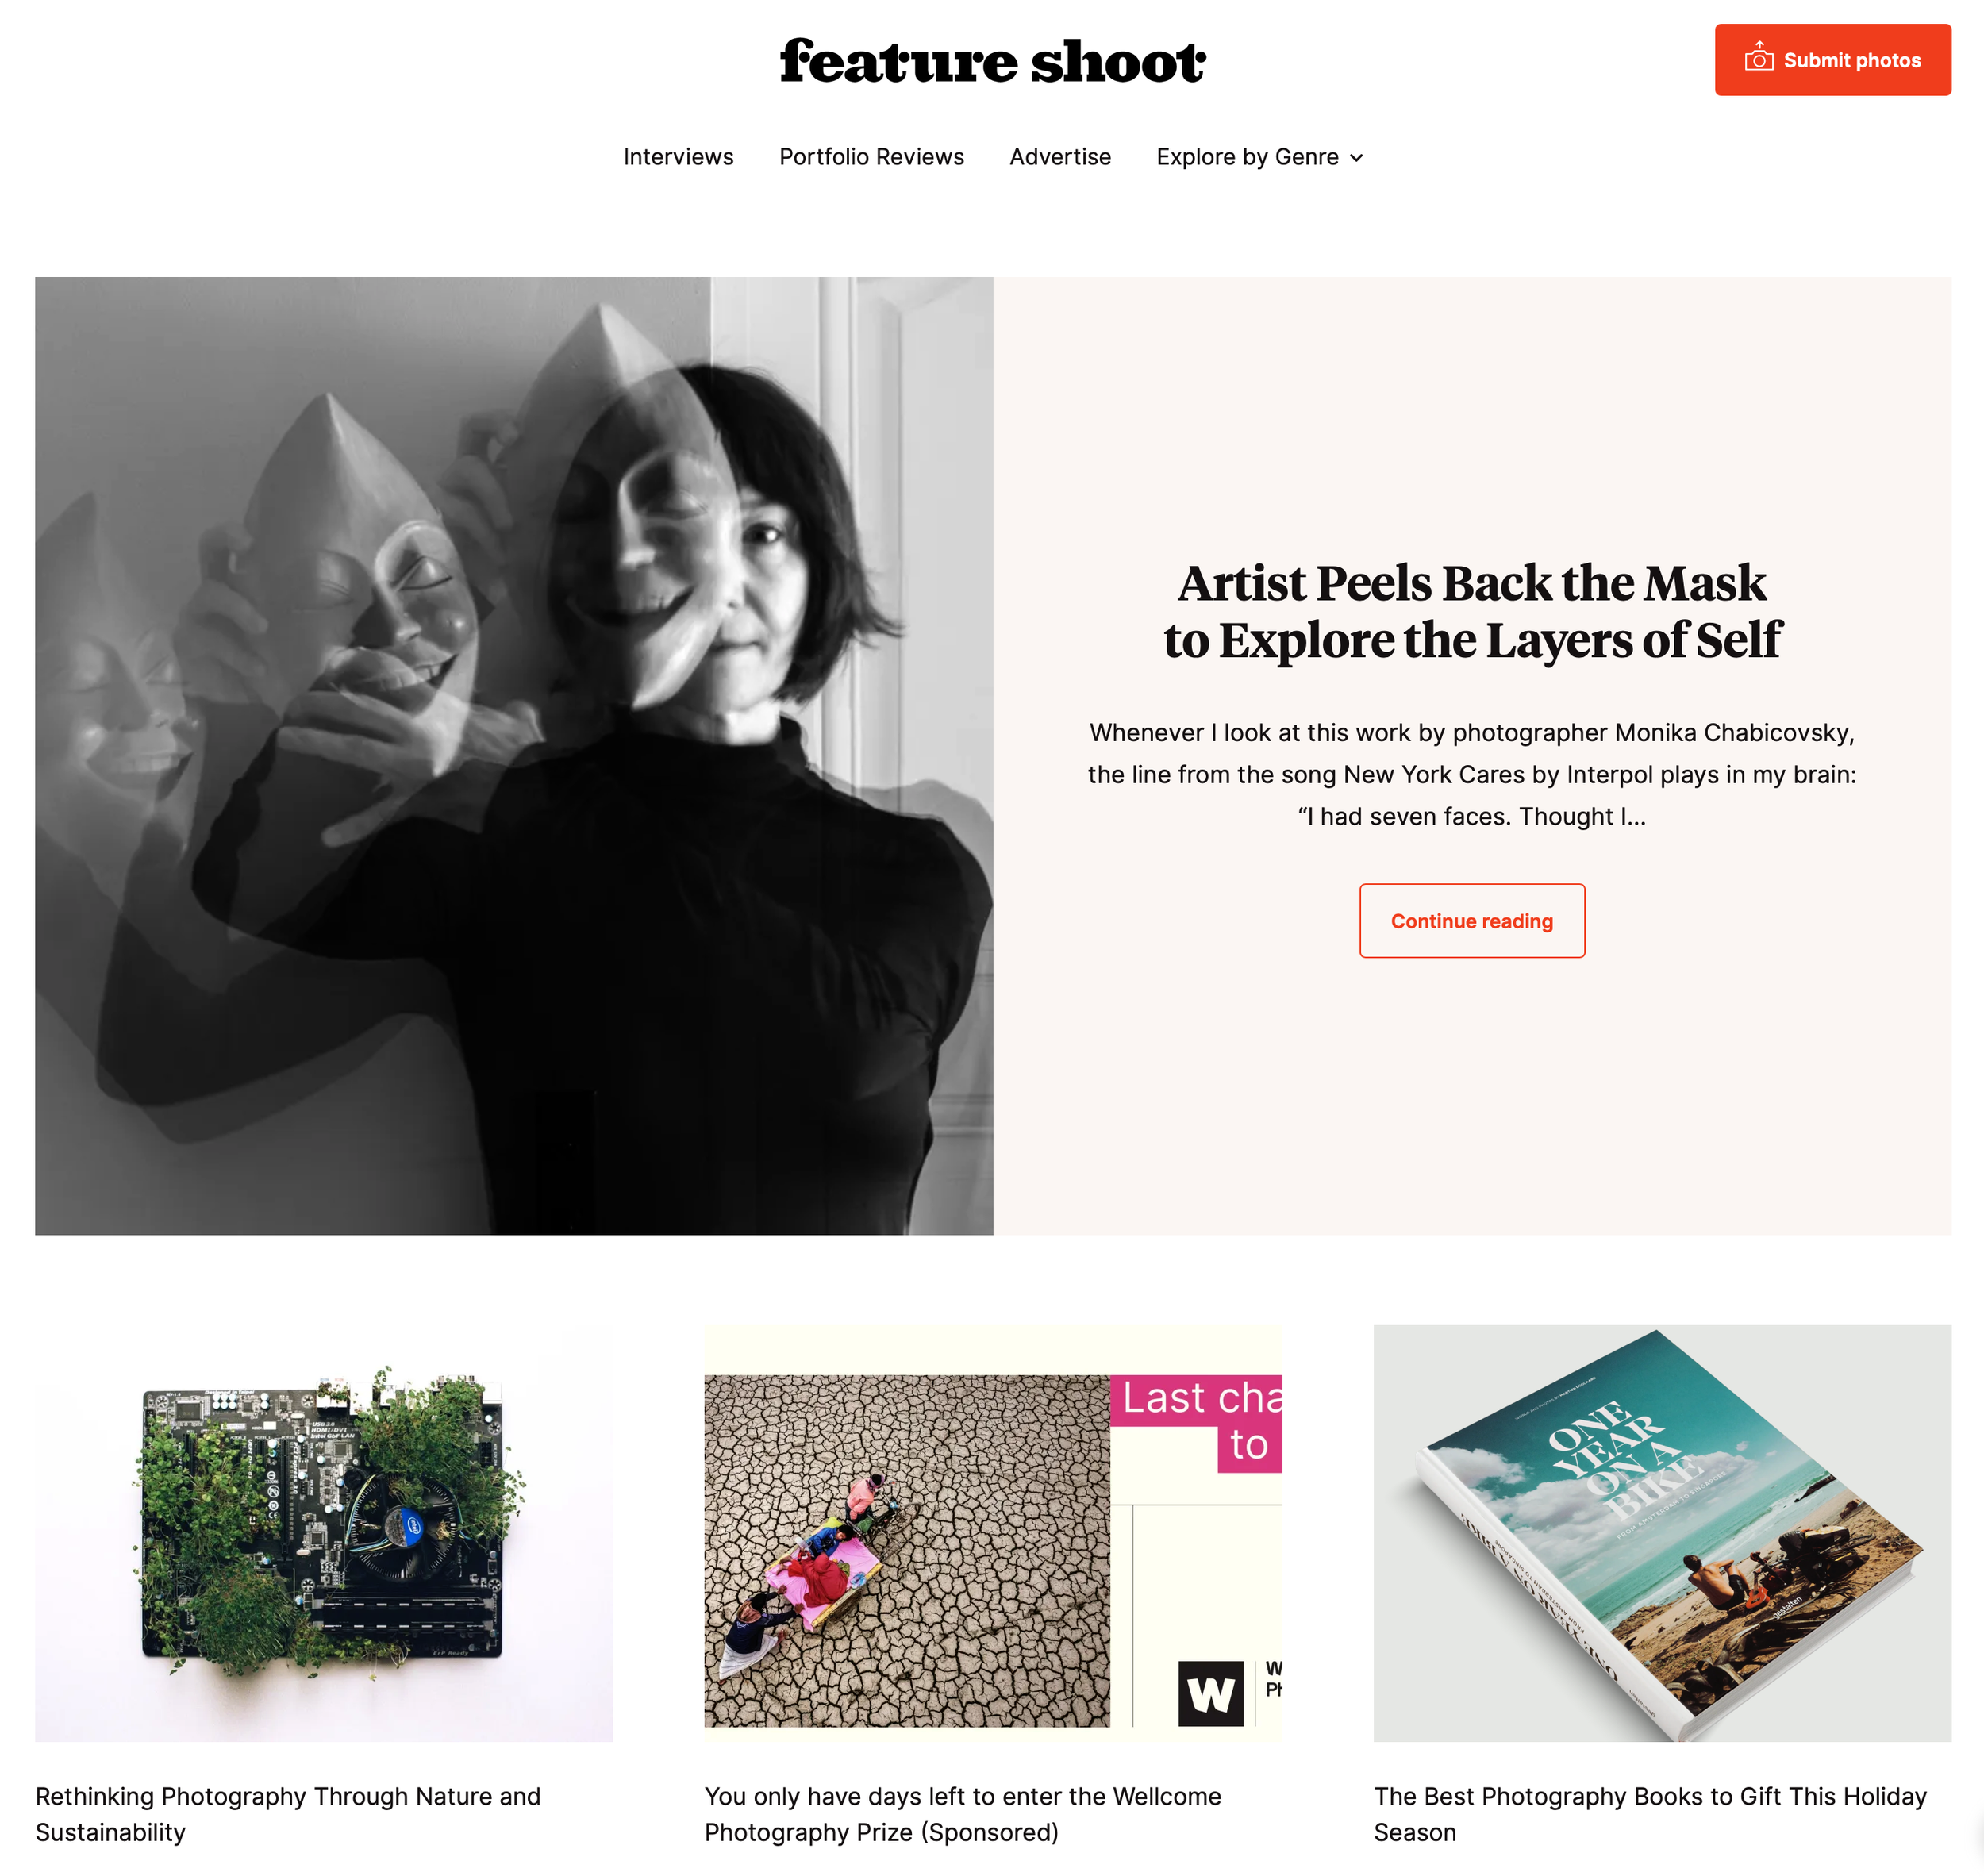
Task: Open the motherboard with plants thumbnail
Action: pyautogui.click(x=324, y=1533)
